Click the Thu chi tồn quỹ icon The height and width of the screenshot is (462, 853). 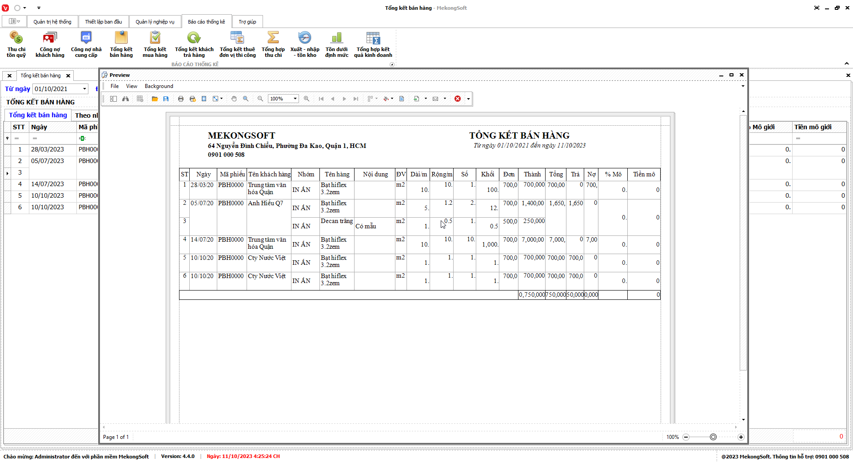[x=16, y=44]
